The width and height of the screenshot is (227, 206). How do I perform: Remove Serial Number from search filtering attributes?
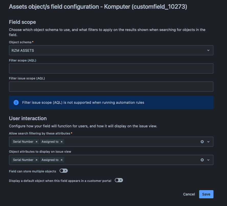(x=37, y=142)
